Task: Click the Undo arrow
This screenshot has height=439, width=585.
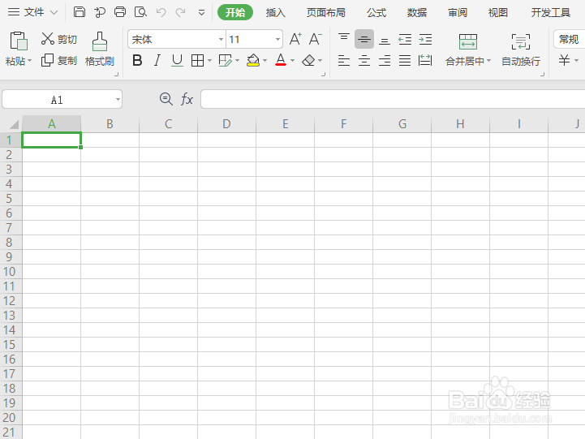Action: click(x=161, y=12)
